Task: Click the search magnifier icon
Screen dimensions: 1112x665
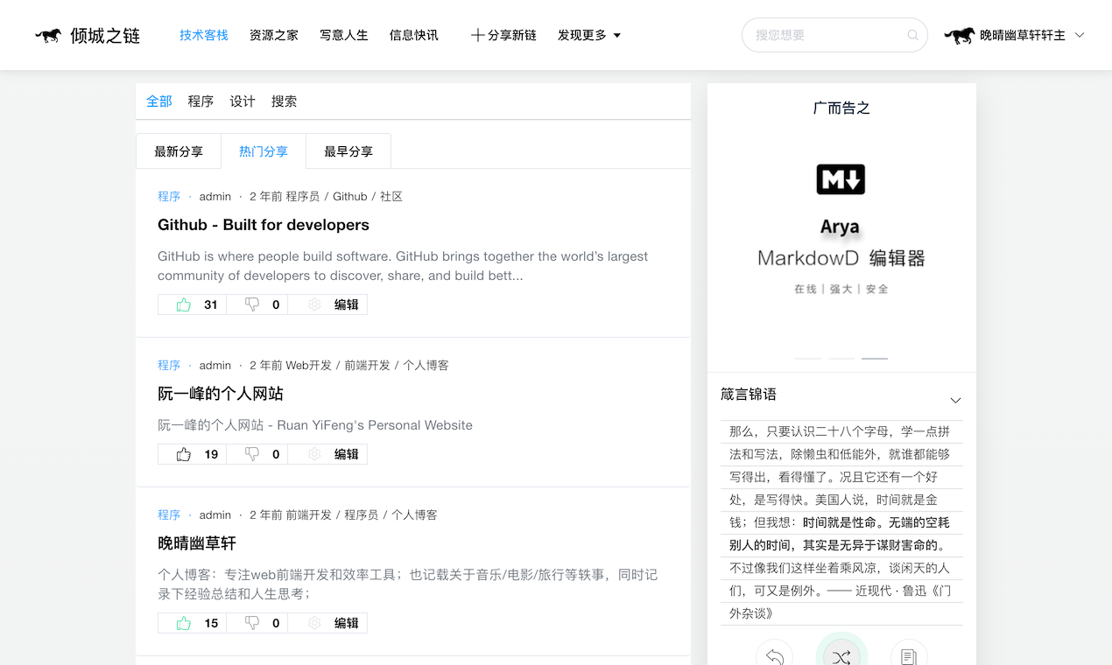Action: pos(912,35)
